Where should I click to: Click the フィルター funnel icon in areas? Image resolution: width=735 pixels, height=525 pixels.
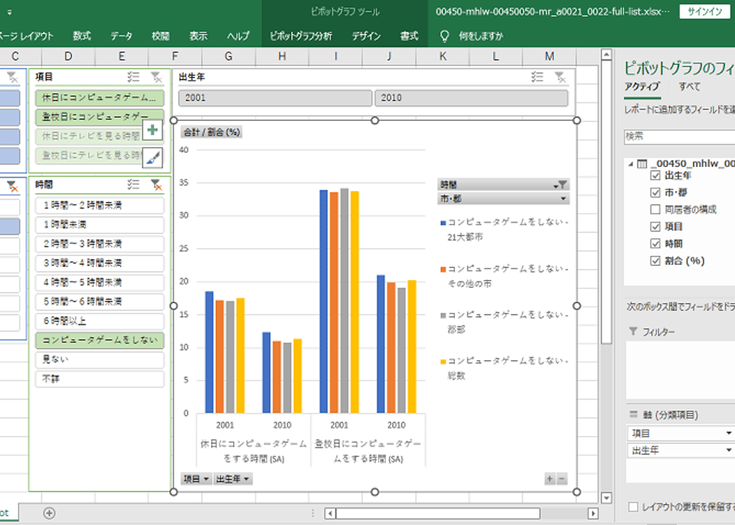(x=633, y=332)
